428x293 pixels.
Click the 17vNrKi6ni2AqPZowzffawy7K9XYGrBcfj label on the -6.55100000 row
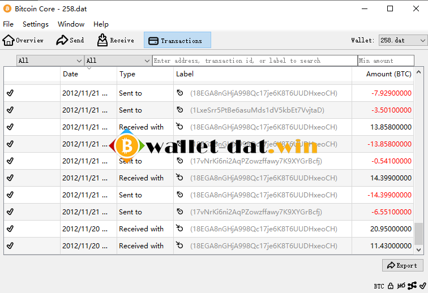coord(256,212)
